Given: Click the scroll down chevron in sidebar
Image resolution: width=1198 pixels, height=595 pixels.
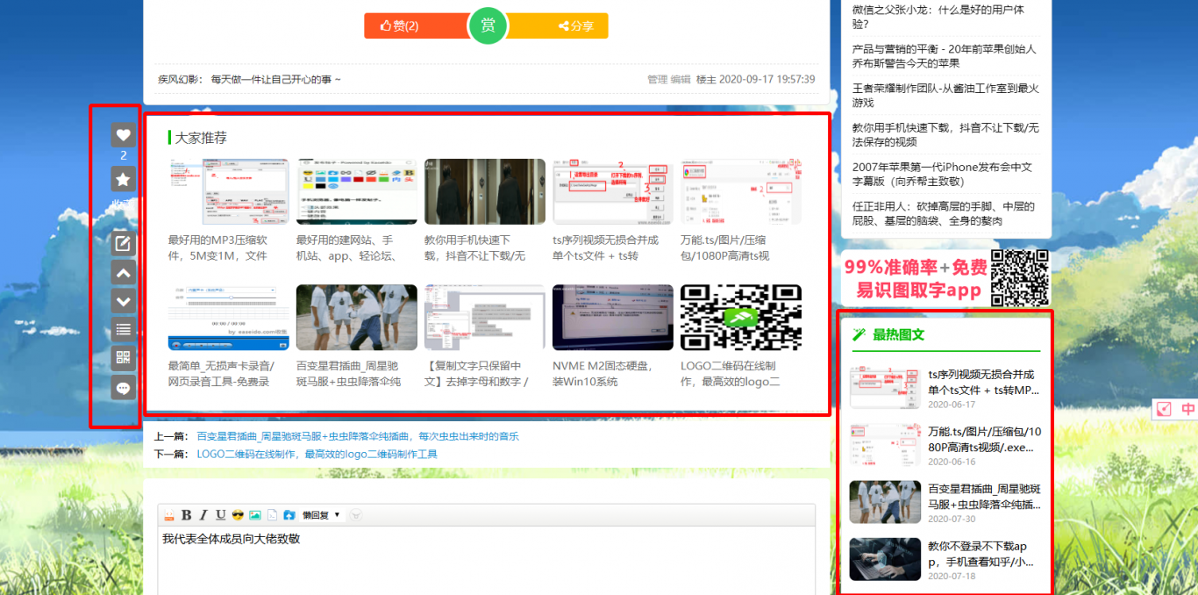Looking at the screenshot, I should point(124,301).
